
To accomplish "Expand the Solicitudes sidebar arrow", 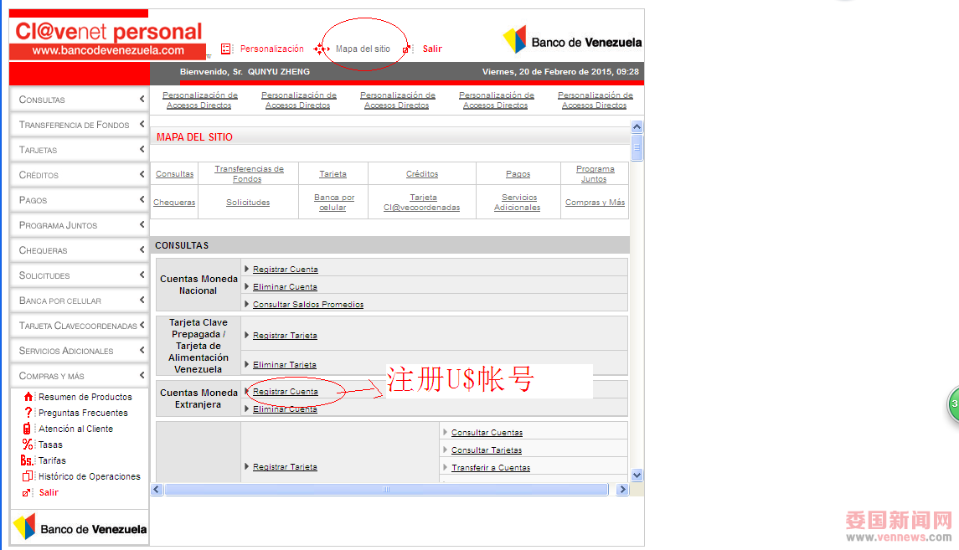I will click(142, 275).
